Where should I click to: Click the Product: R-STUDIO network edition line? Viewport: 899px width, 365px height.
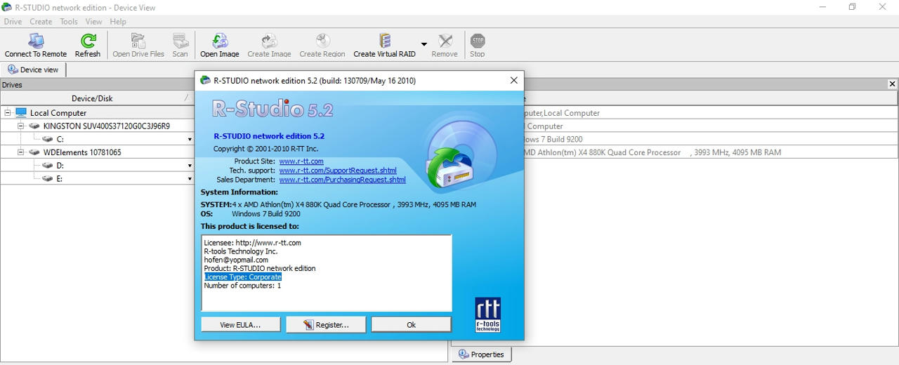tap(260, 268)
